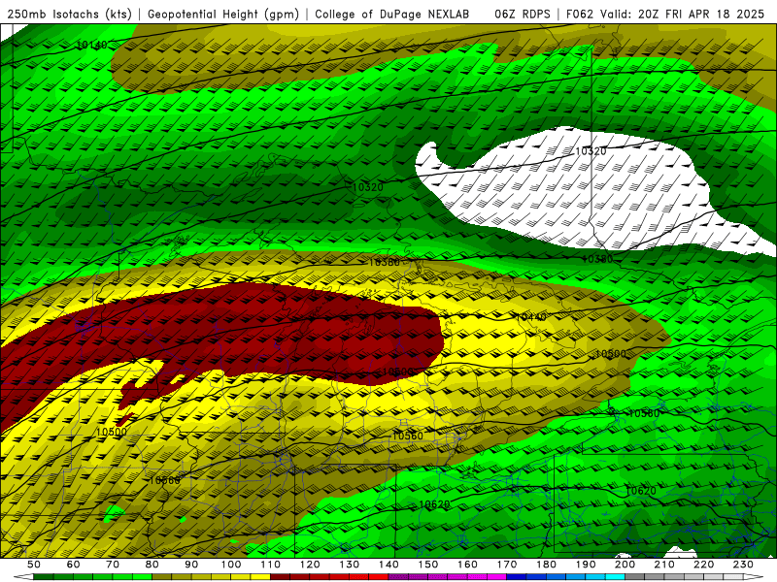Click the 230 knot legend label
The image size is (777, 582).
click(743, 565)
